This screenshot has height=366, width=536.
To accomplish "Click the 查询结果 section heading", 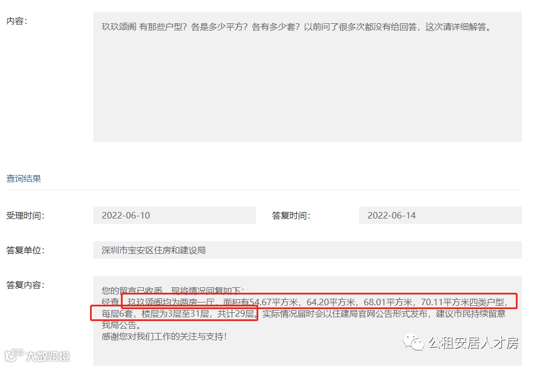I will (x=23, y=178).
